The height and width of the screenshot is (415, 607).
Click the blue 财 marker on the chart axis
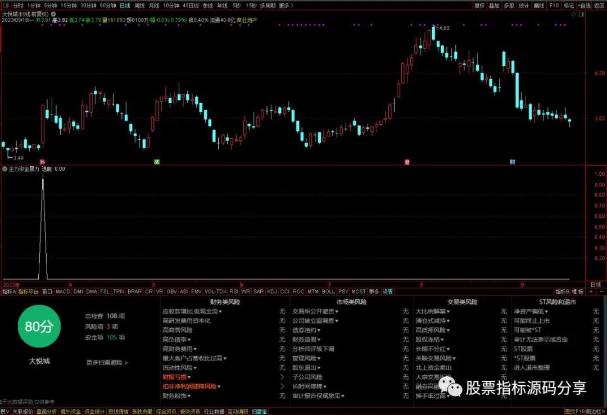[x=512, y=162]
